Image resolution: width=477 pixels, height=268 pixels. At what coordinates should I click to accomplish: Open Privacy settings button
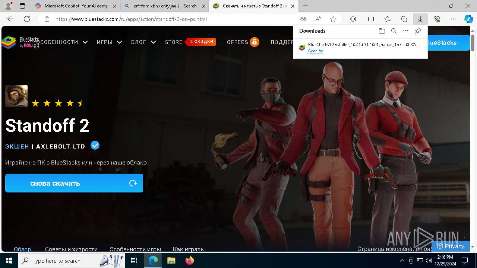click(451, 246)
